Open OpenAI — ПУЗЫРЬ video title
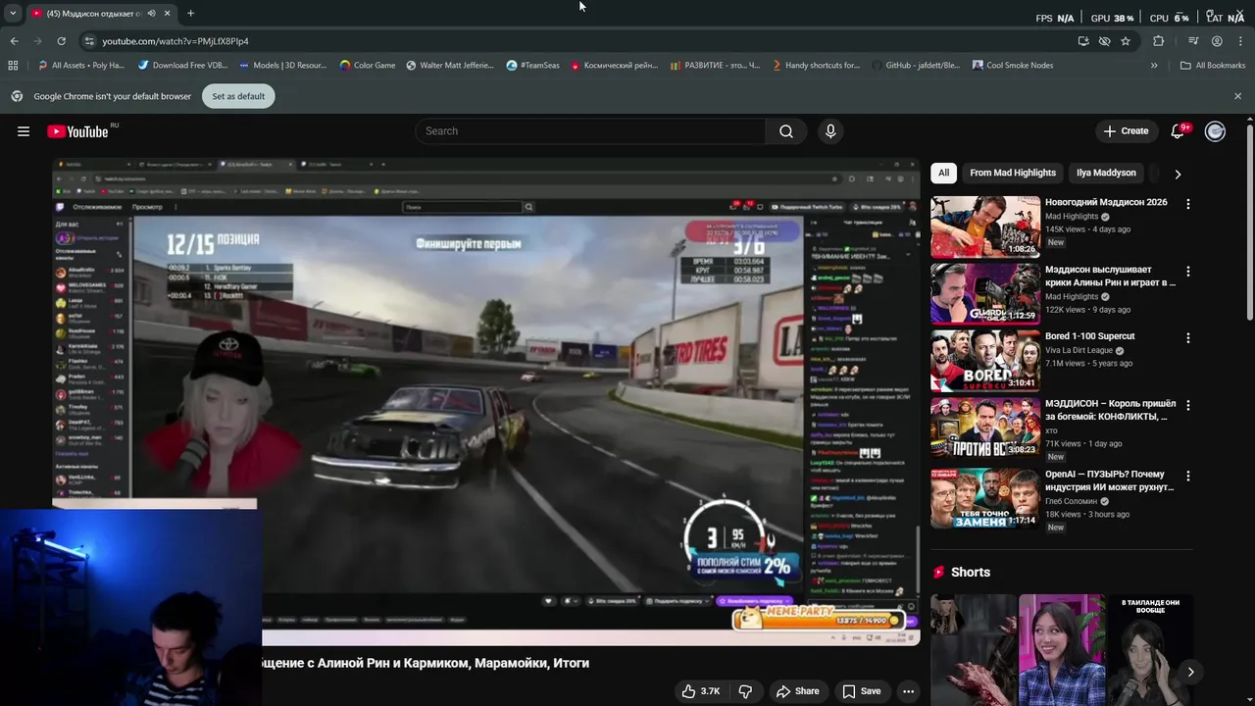Viewport: 1255px width, 706px height. 1109,480
